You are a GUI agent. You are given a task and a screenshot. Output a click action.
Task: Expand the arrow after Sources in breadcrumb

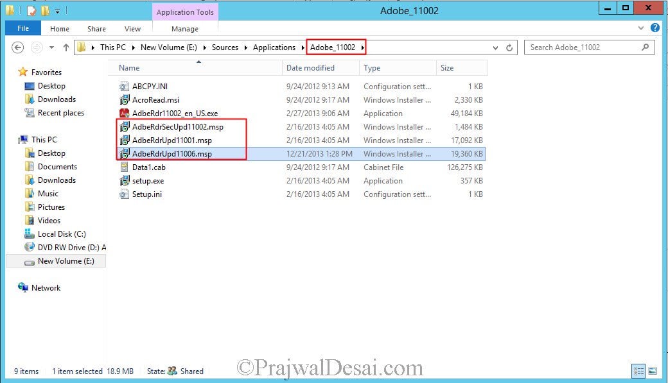click(x=246, y=47)
